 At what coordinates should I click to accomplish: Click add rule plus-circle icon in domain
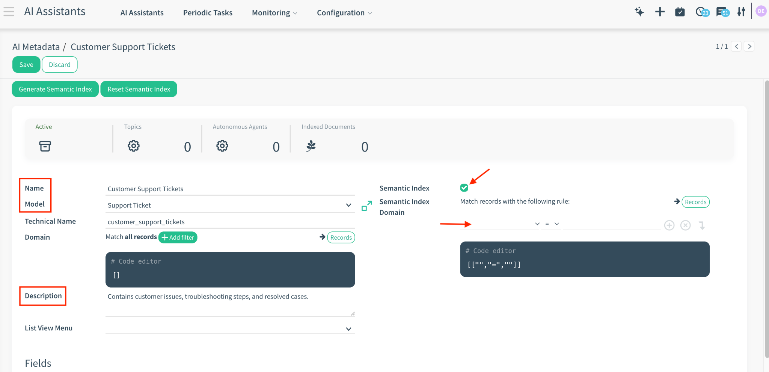669,225
